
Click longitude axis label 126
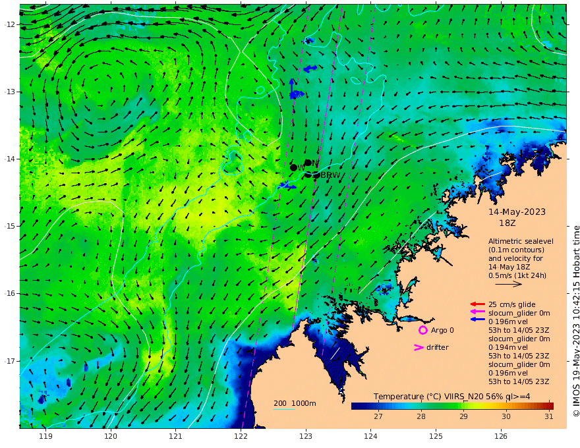tap(501, 436)
